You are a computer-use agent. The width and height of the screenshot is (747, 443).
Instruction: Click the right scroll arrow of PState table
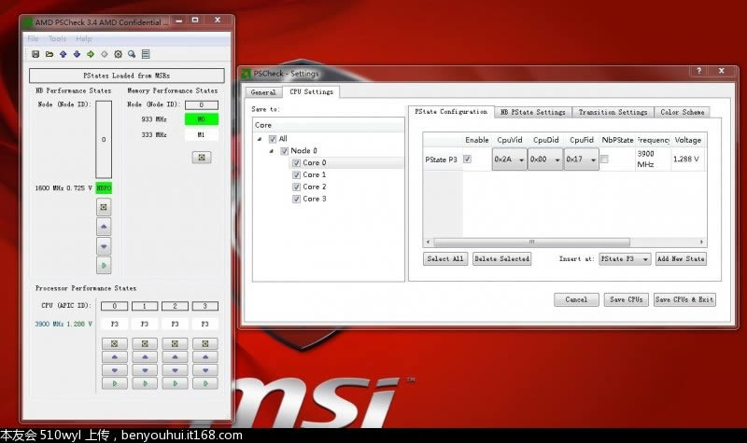(x=701, y=242)
